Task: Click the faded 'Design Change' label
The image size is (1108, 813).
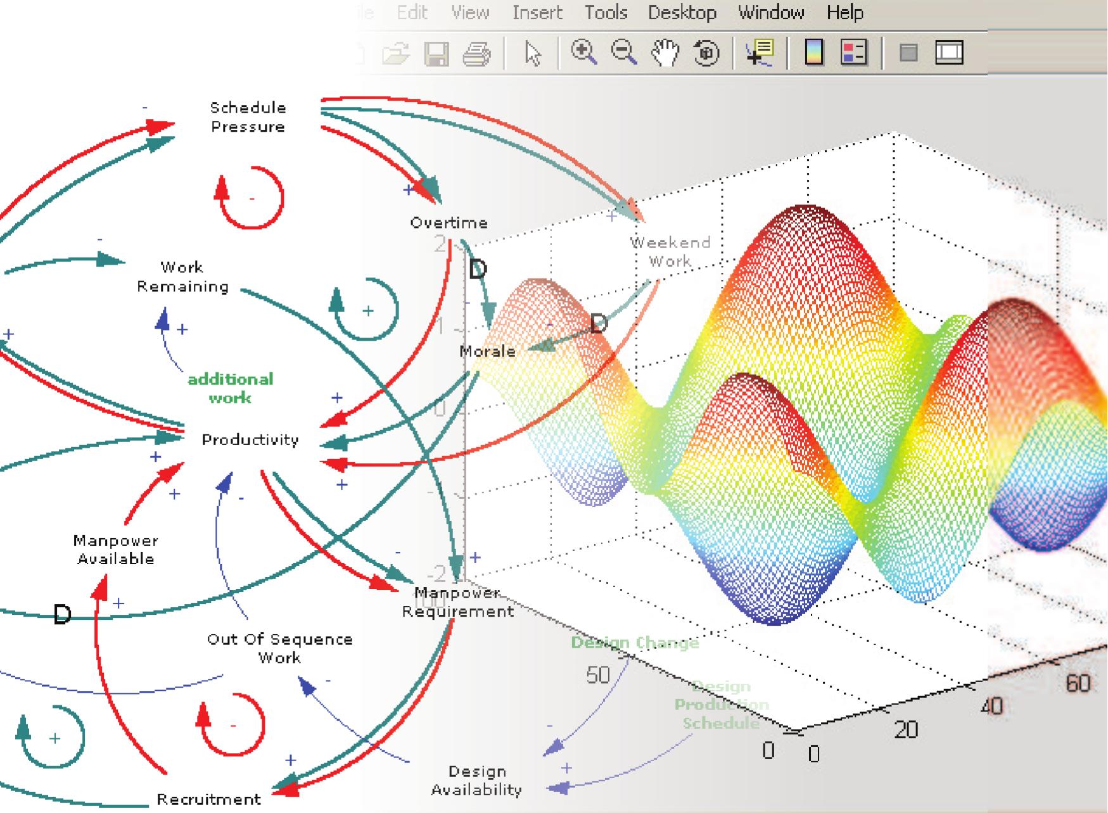Action: coord(635,643)
